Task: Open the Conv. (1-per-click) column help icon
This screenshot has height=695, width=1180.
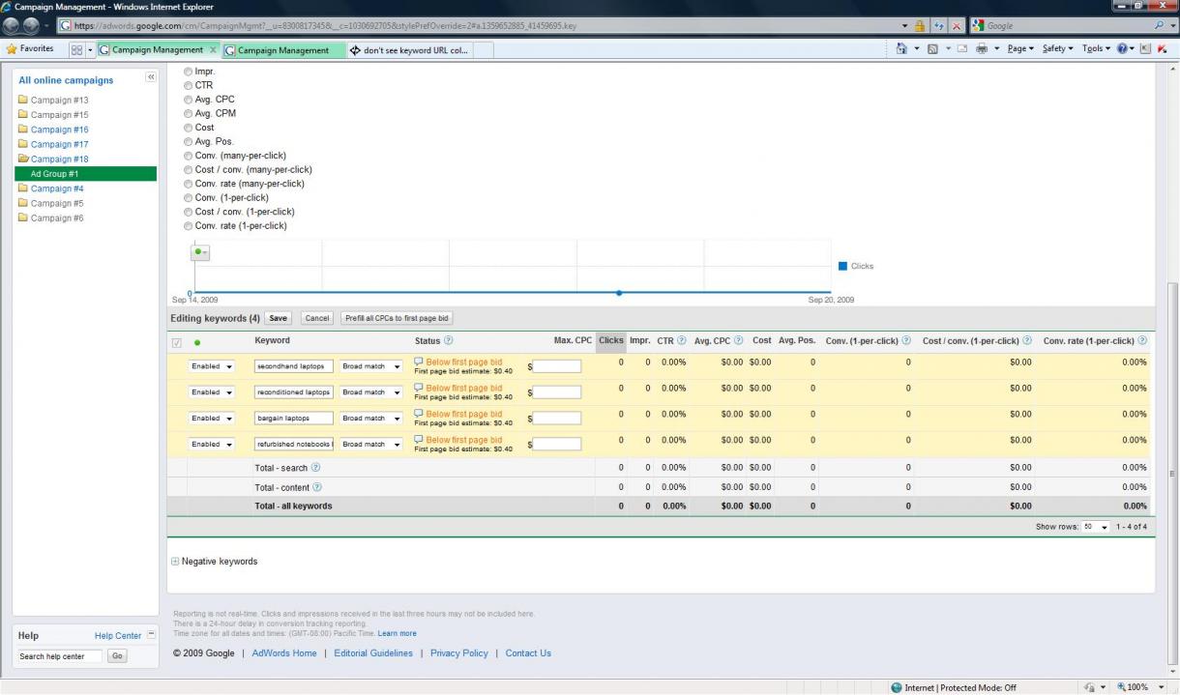Action: [x=906, y=340]
